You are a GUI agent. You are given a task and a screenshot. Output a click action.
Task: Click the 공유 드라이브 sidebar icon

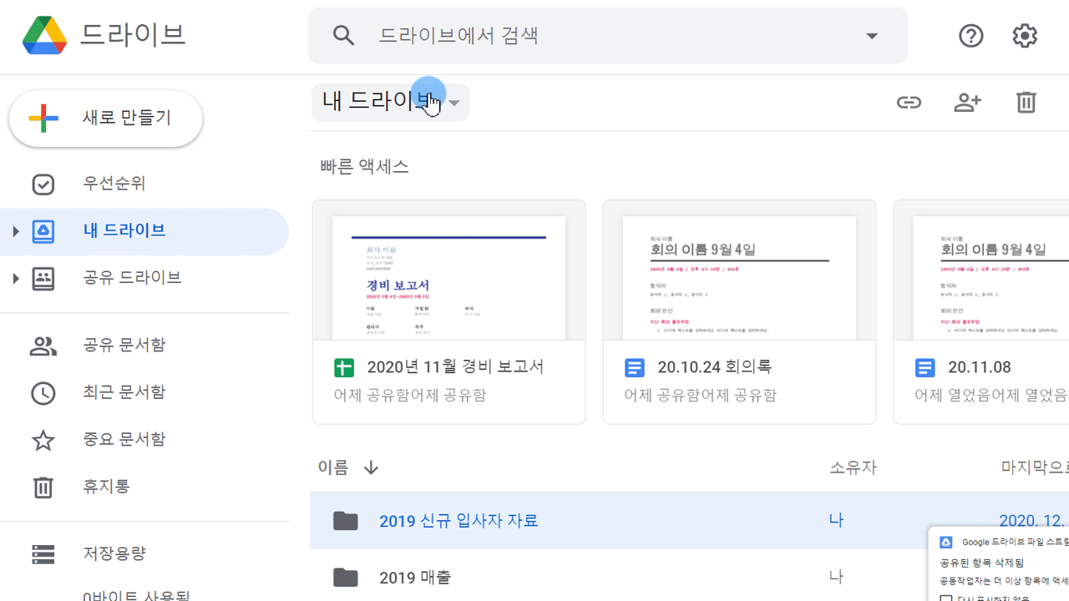coord(43,278)
